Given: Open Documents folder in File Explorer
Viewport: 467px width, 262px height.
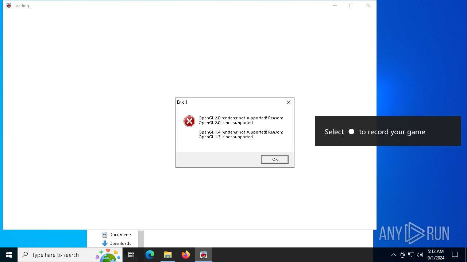Looking at the screenshot, I should click(117, 235).
